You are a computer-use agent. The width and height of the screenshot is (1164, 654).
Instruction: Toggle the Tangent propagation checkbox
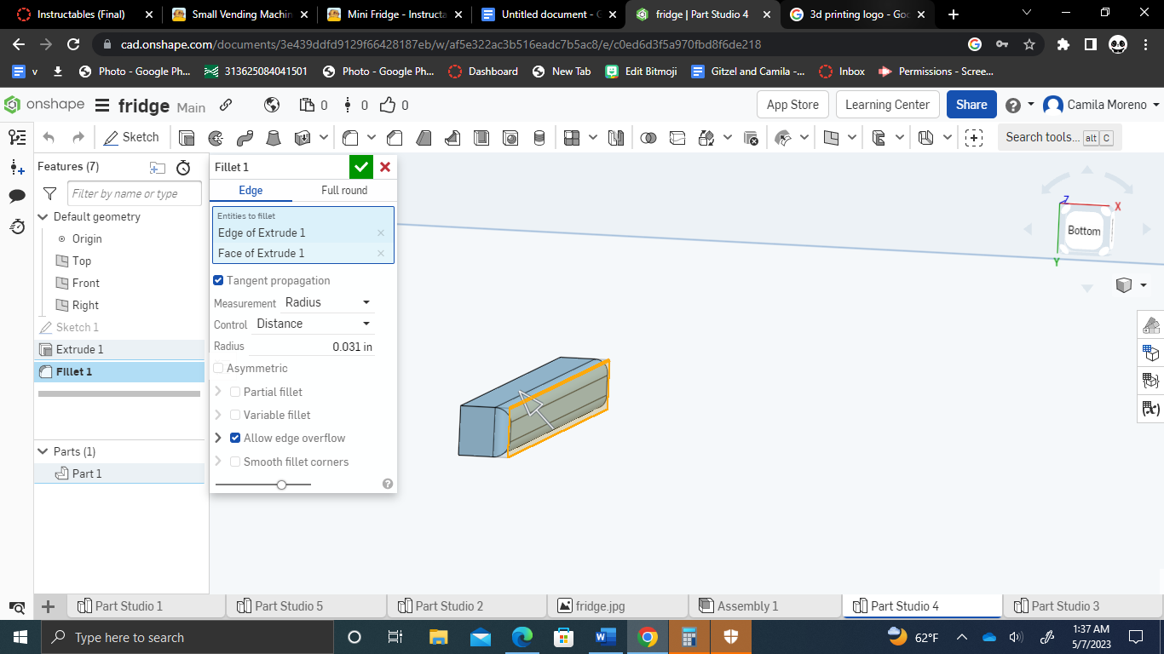[x=218, y=279]
